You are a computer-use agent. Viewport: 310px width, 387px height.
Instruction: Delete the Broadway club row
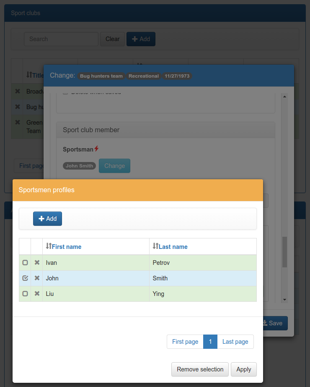pos(18,92)
